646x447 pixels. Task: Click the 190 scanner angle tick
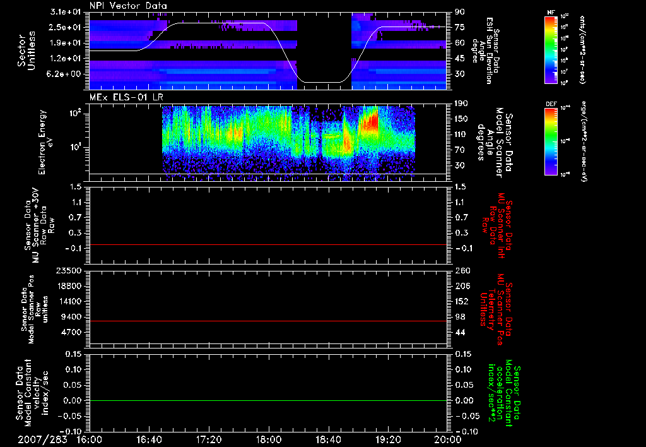pyautogui.click(x=461, y=104)
